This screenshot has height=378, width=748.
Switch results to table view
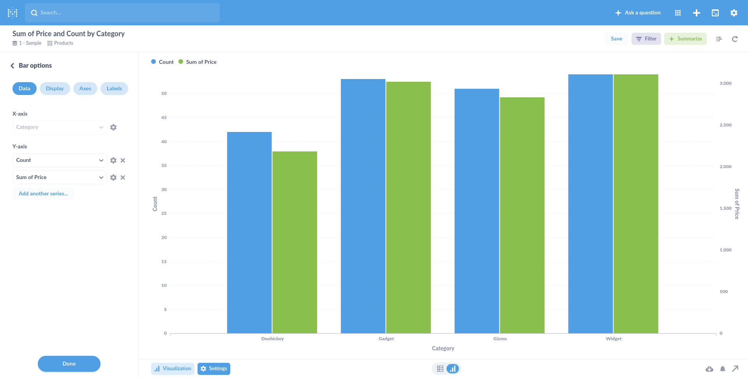click(x=440, y=368)
